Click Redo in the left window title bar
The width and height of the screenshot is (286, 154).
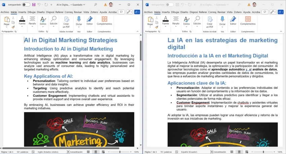[x=46, y=5]
